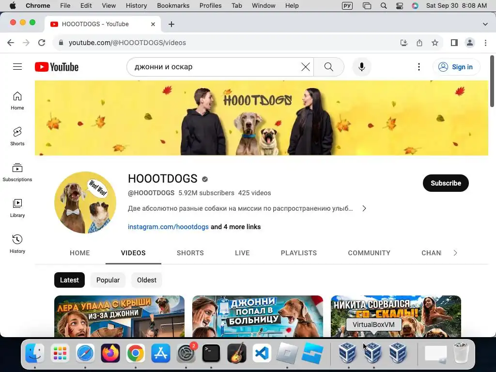Open instagram.com/hoootdogs link
The height and width of the screenshot is (372, 496).
coord(168,227)
